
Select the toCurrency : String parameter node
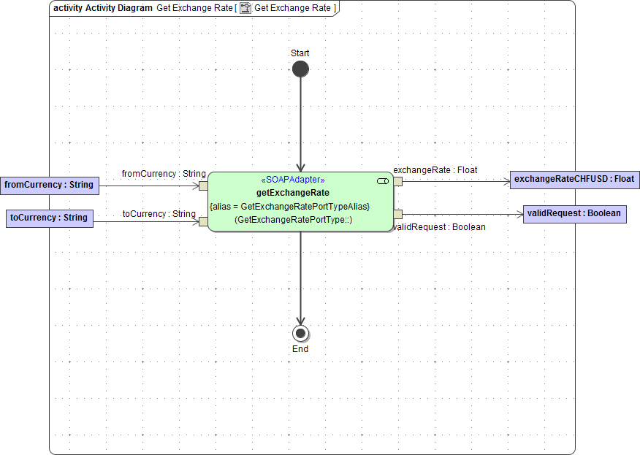click(x=49, y=218)
